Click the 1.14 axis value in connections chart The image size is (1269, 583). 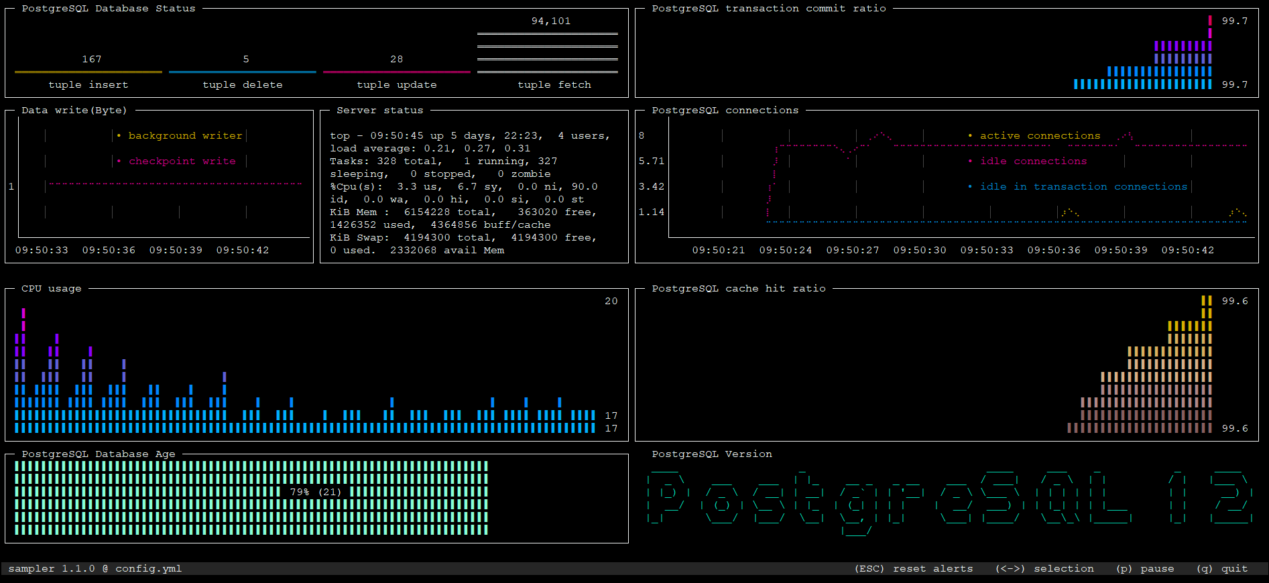[x=652, y=212]
